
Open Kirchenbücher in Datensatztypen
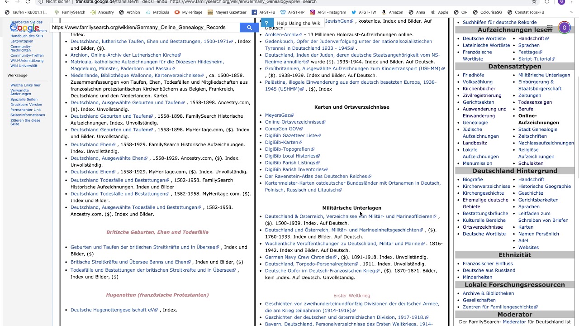479,88
